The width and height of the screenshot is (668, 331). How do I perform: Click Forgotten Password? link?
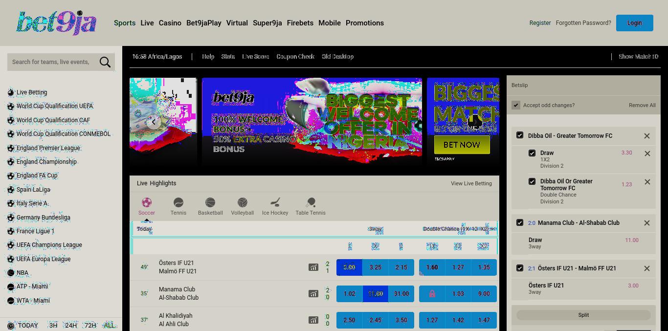(x=583, y=23)
